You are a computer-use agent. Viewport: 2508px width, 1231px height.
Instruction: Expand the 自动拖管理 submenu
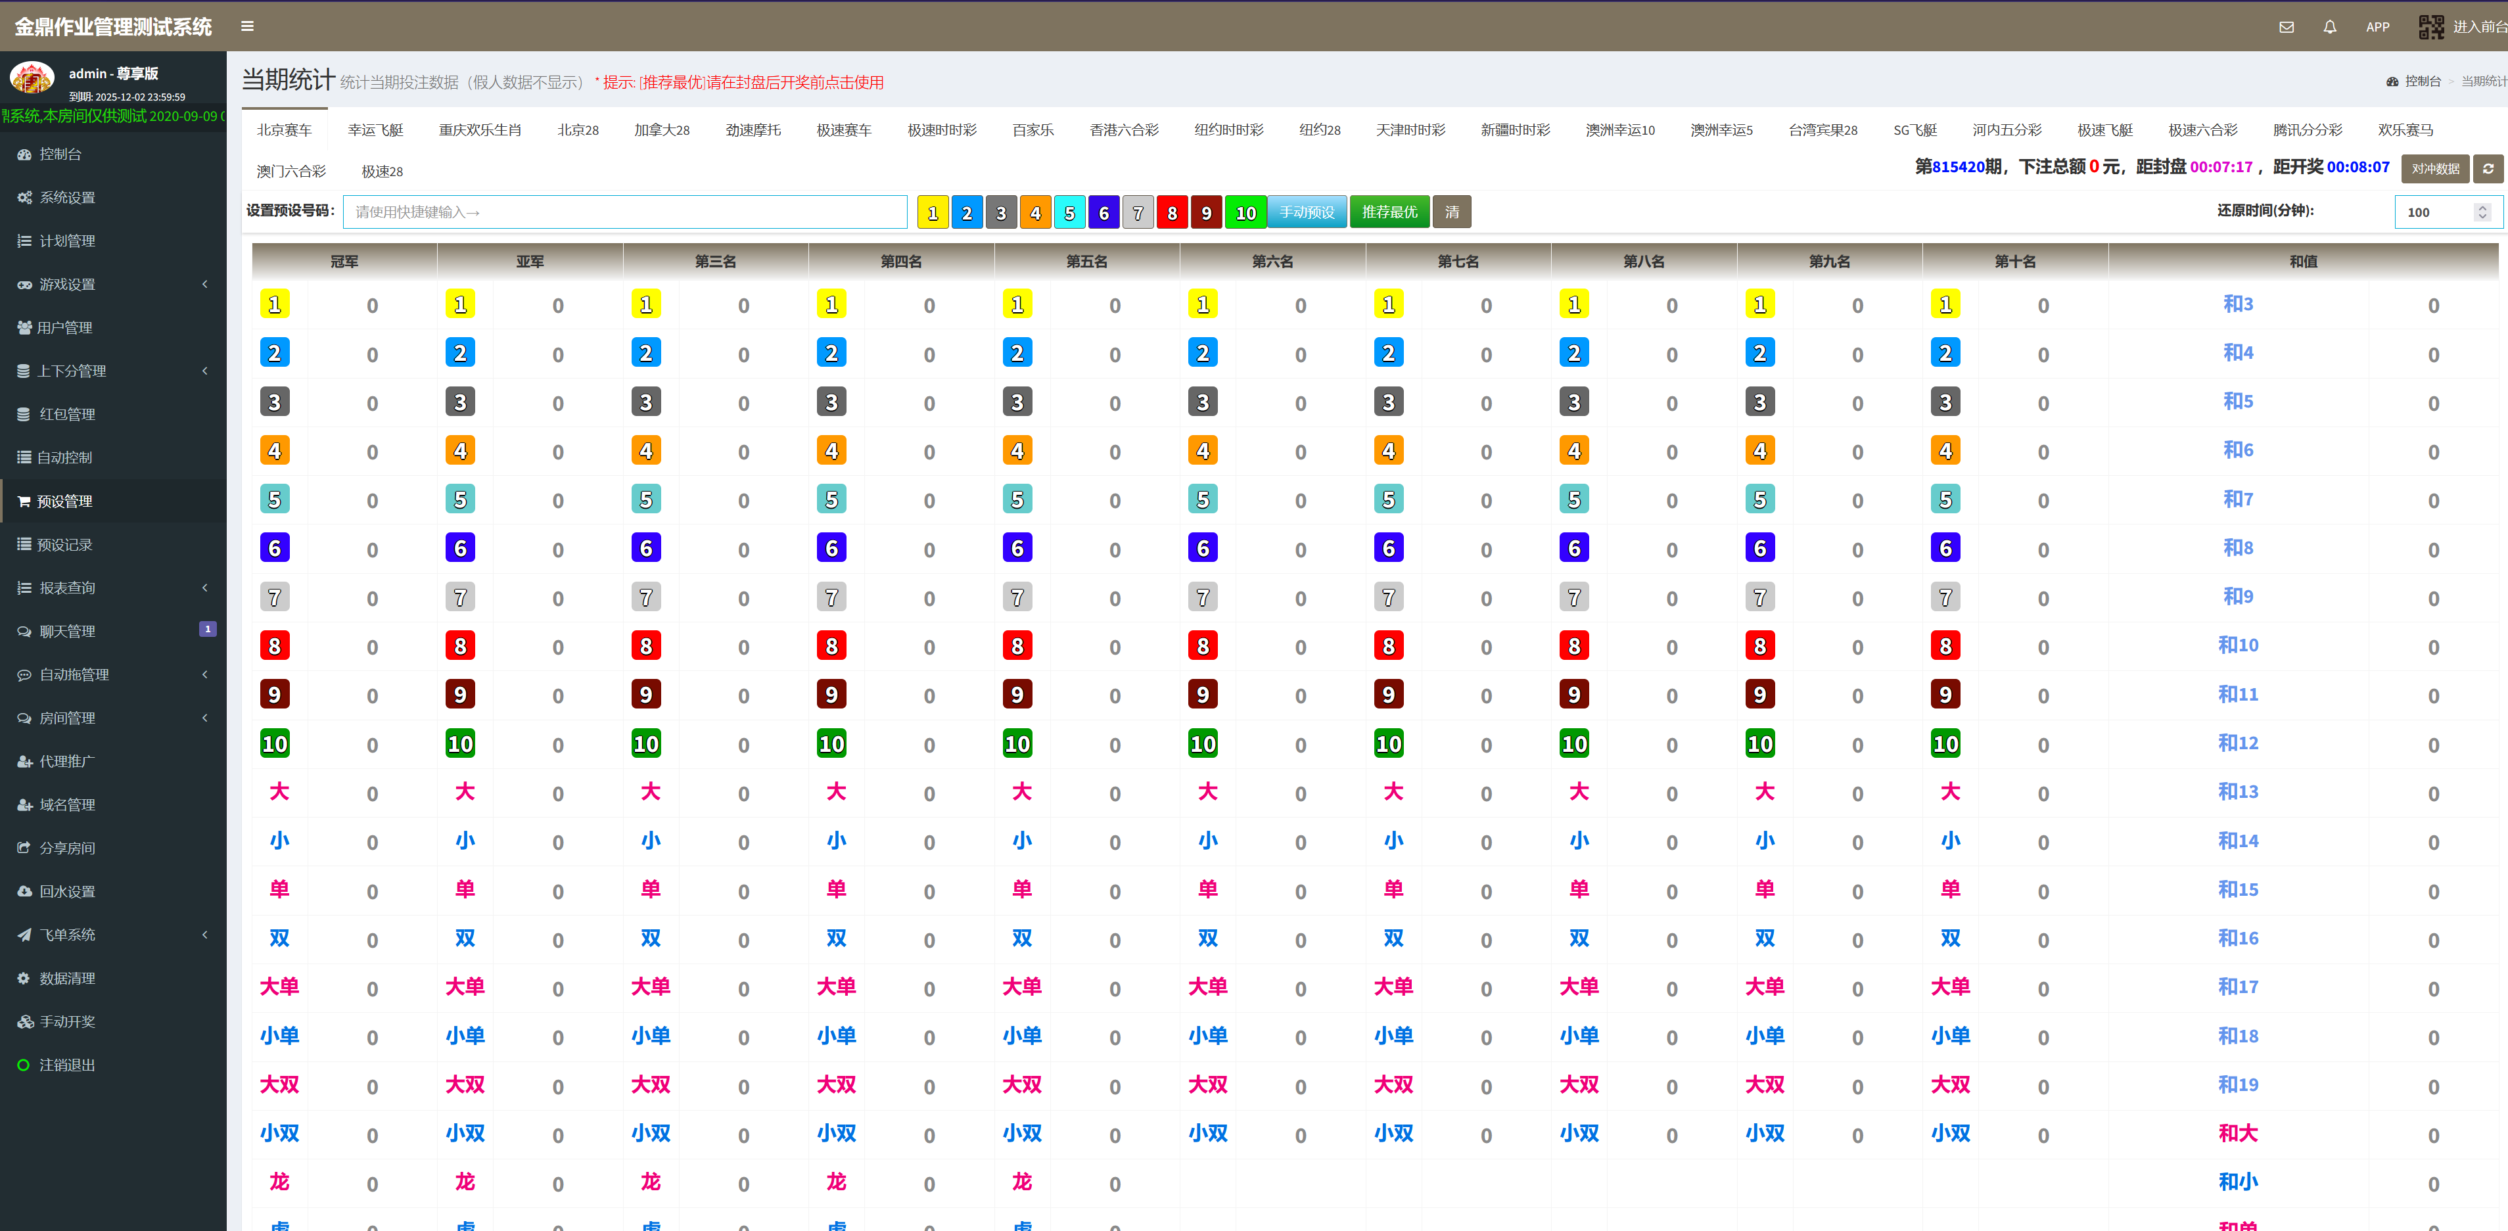(x=113, y=674)
